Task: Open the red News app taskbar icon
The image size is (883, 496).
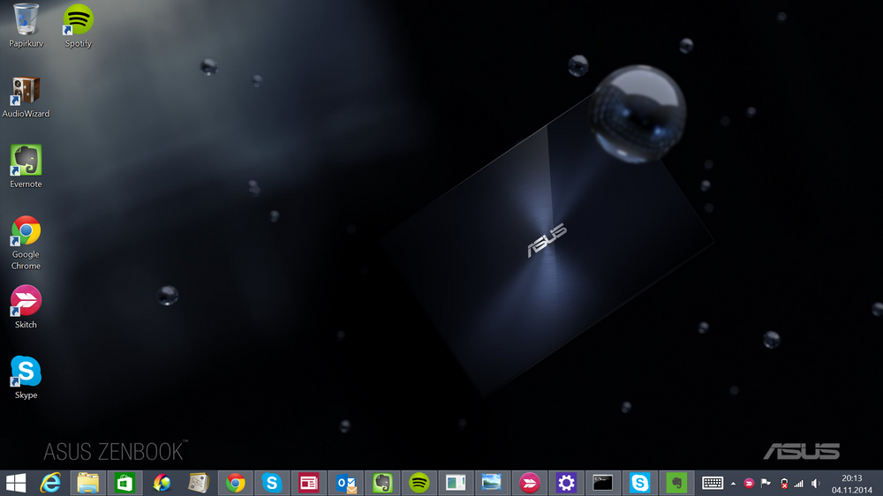Action: pos(308,483)
